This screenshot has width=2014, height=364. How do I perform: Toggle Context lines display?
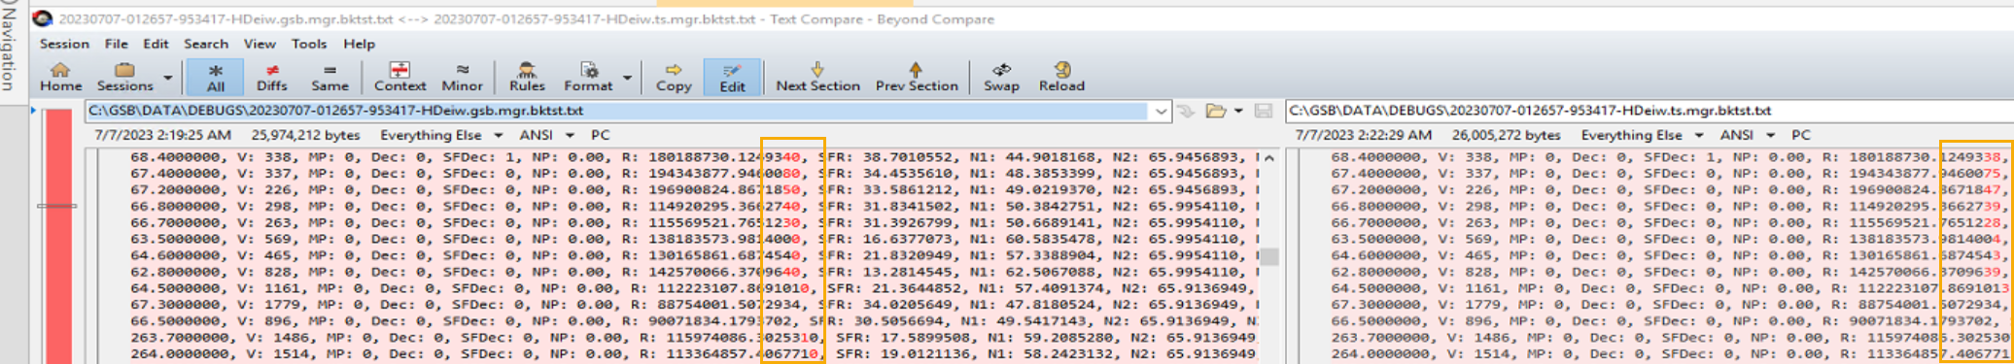click(x=399, y=77)
